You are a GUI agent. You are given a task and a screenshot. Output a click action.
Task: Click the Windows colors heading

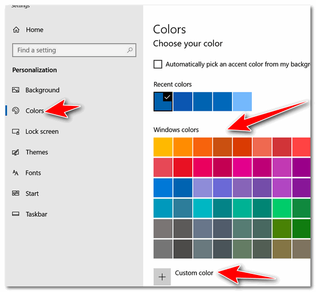pos(176,130)
